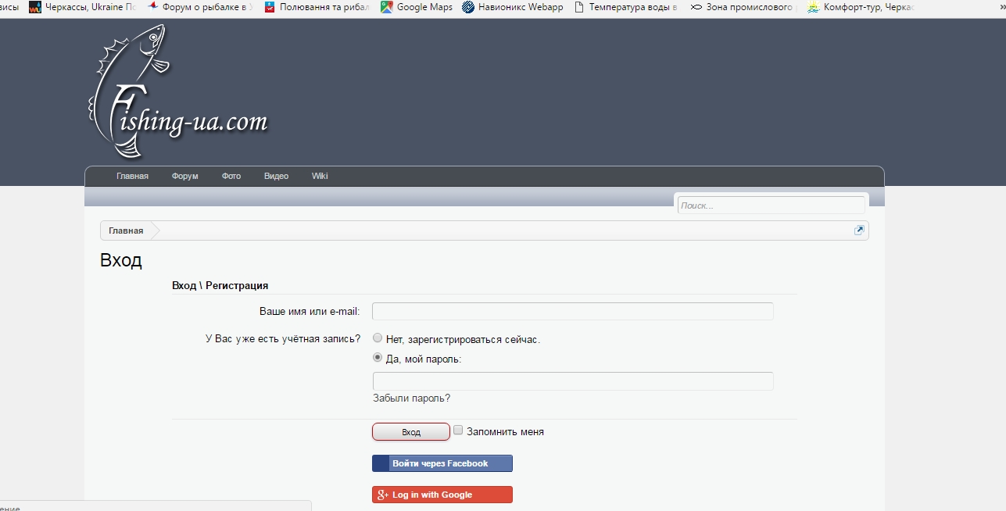This screenshot has height=511, width=1006.
Task: Log in with Google button
Action: [442, 495]
